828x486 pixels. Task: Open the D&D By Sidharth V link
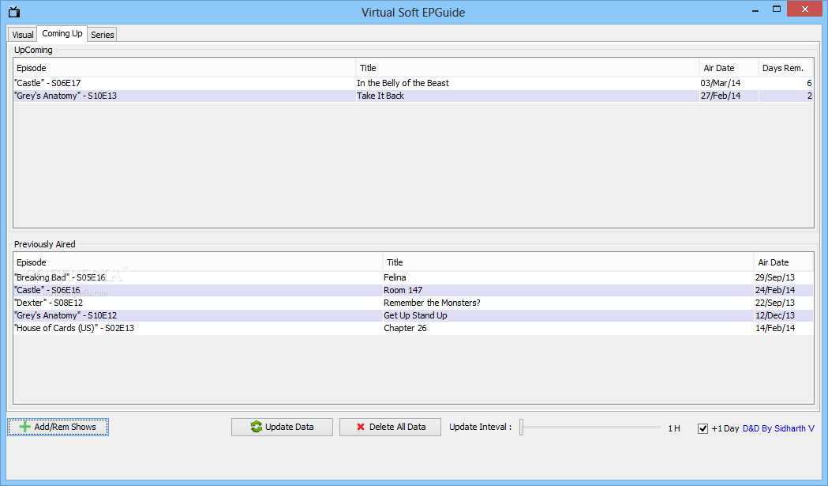[778, 428]
